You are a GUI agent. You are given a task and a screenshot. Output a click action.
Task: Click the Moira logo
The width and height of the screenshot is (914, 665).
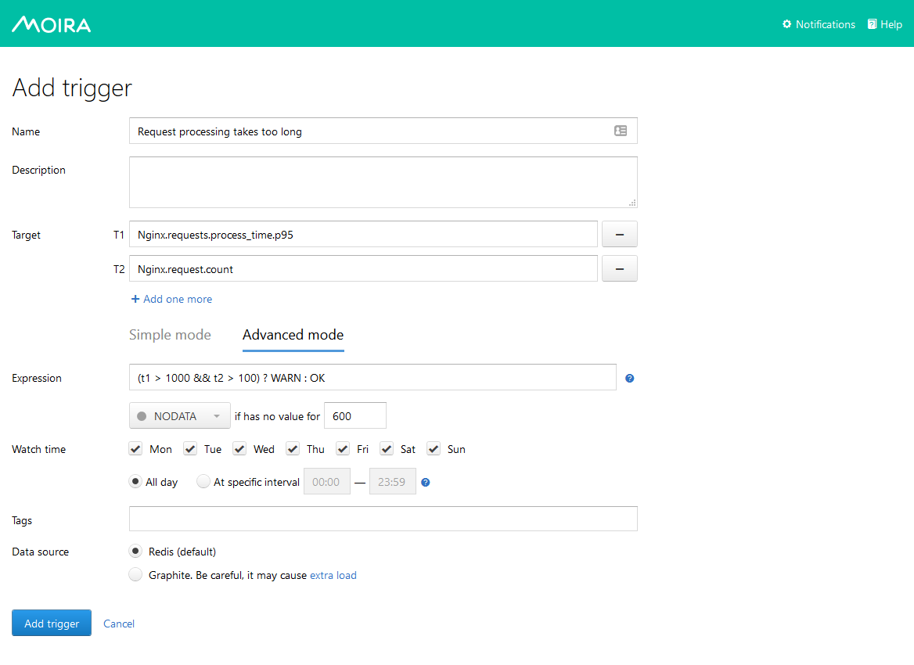[51, 24]
